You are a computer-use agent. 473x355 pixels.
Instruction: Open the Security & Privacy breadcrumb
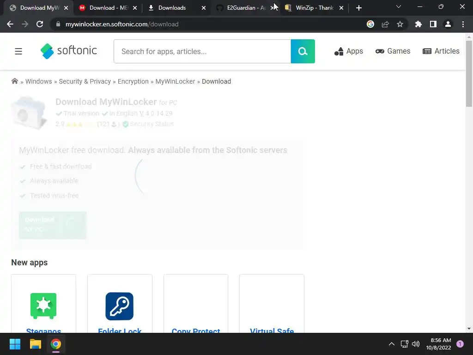85,81
